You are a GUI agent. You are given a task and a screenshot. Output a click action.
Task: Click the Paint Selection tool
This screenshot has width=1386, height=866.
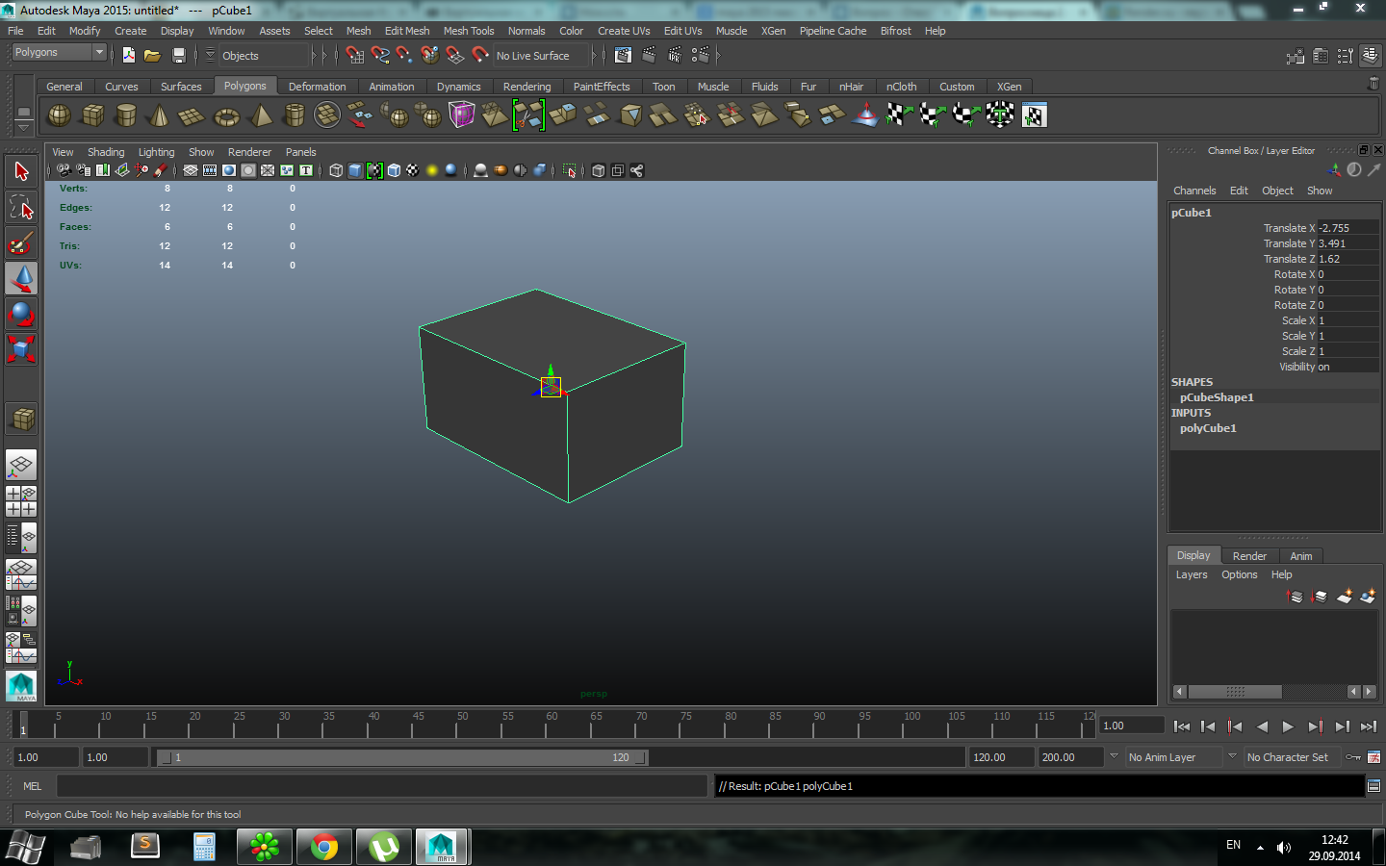click(x=21, y=243)
